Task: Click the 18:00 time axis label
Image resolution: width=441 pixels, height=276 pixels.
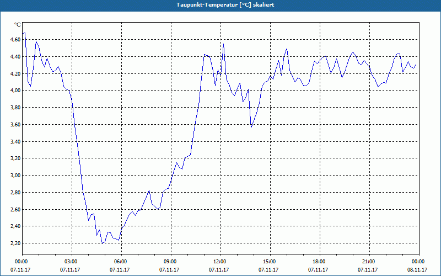Action: click(x=318, y=262)
